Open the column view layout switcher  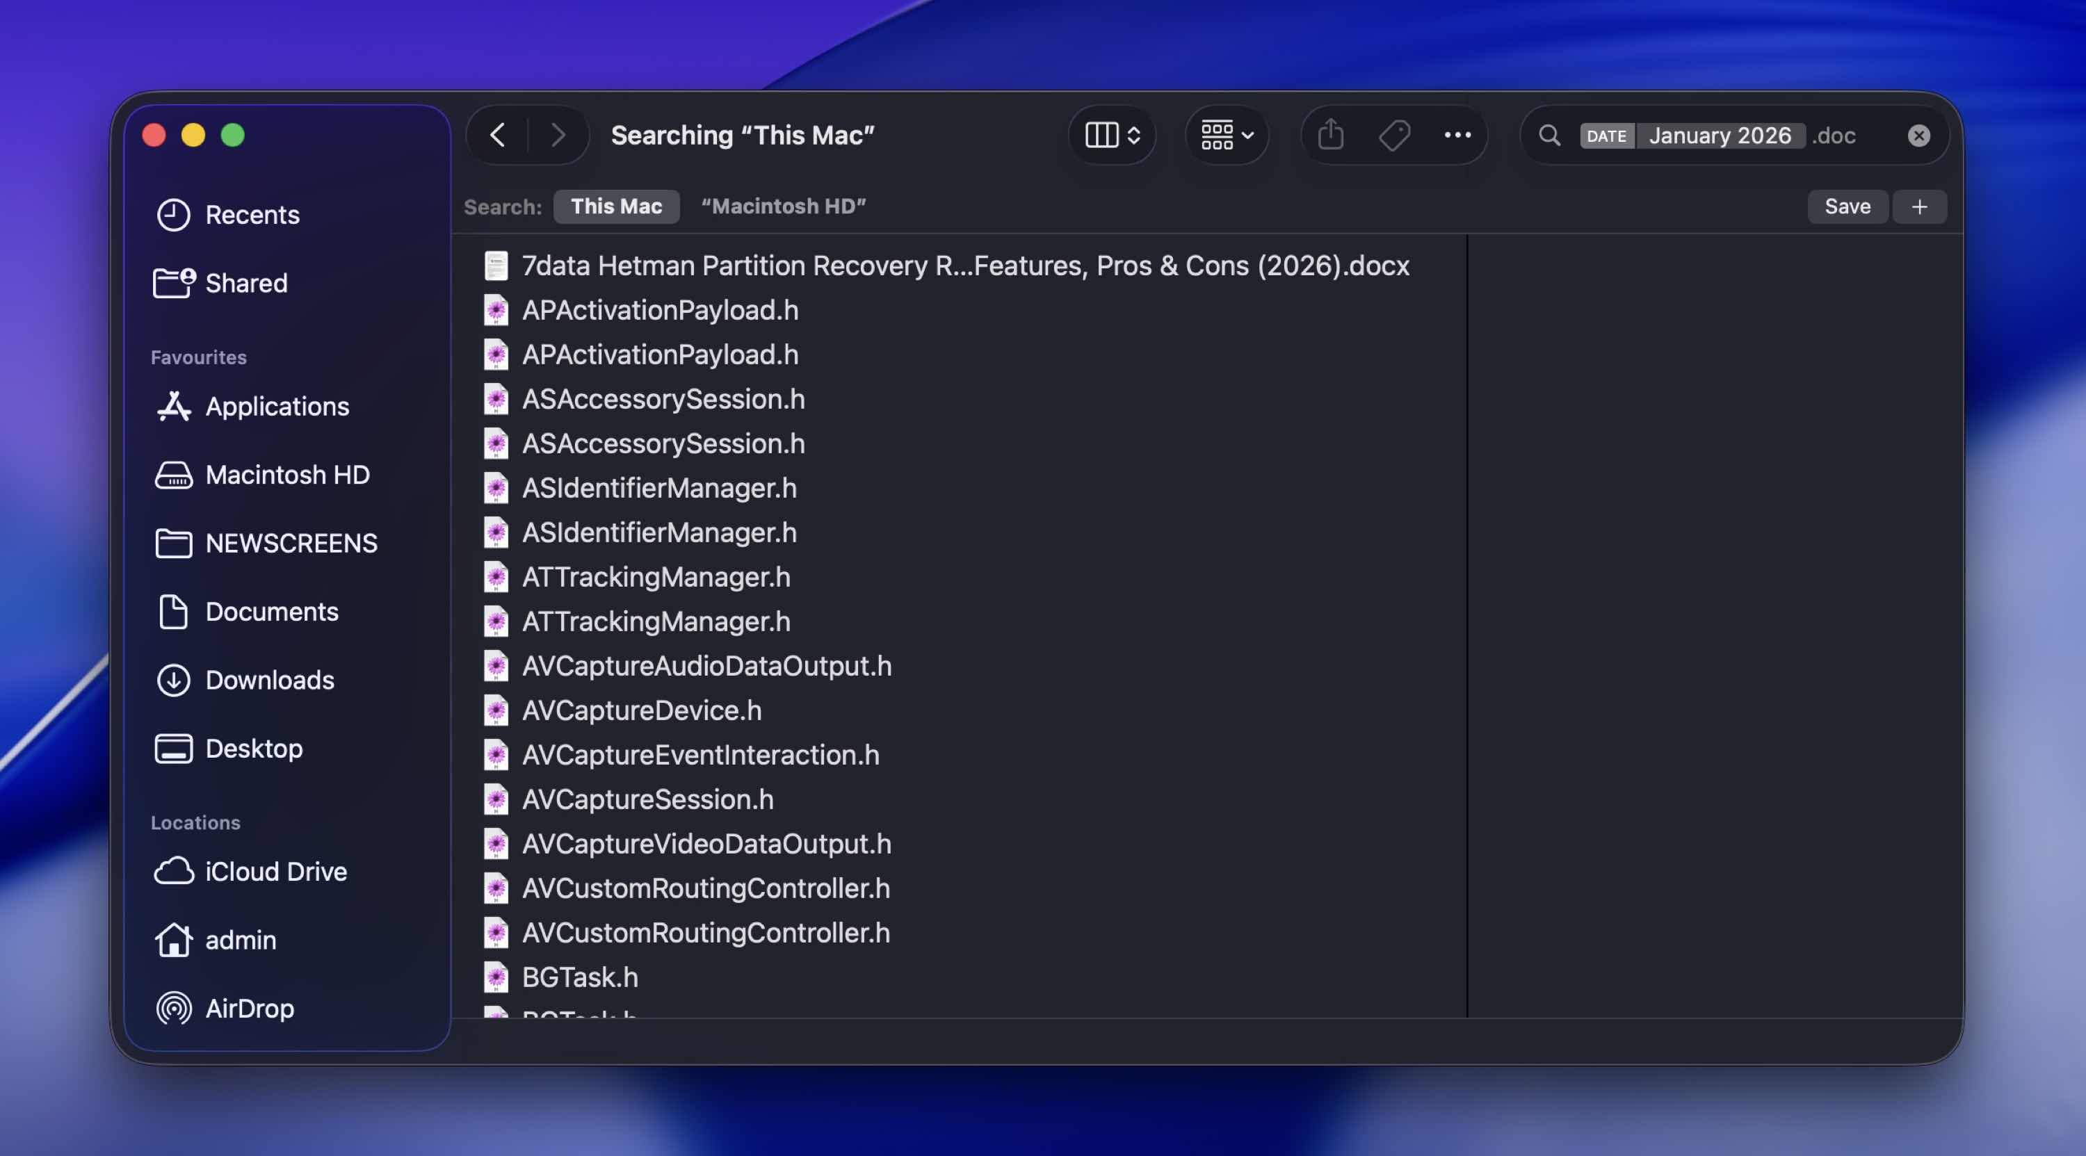coord(1111,135)
